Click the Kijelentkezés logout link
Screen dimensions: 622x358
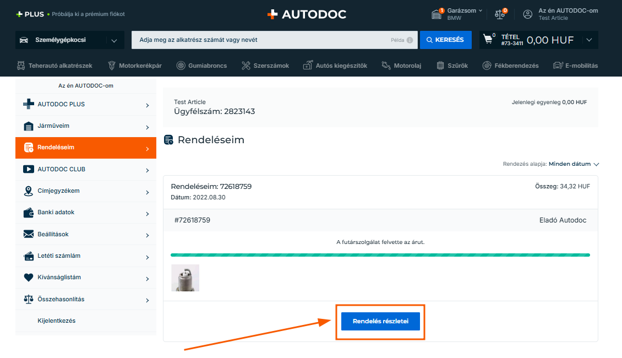(x=56, y=321)
